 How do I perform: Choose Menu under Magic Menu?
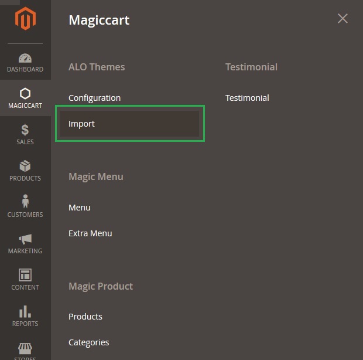(x=80, y=208)
